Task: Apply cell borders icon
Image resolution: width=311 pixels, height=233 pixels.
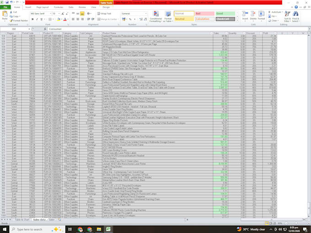Action: pyautogui.click(x=50, y=19)
